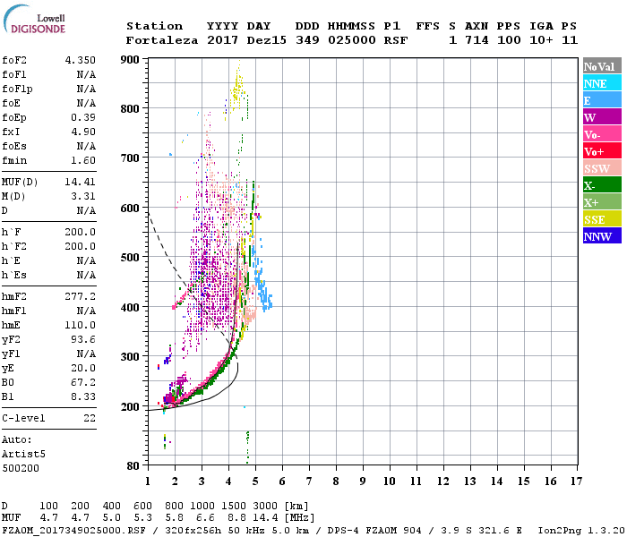Click the foF2 value 4.350

[x=80, y=60]
